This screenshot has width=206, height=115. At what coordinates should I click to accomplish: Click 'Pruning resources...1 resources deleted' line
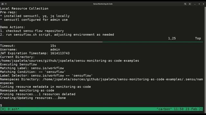(38, 94)
